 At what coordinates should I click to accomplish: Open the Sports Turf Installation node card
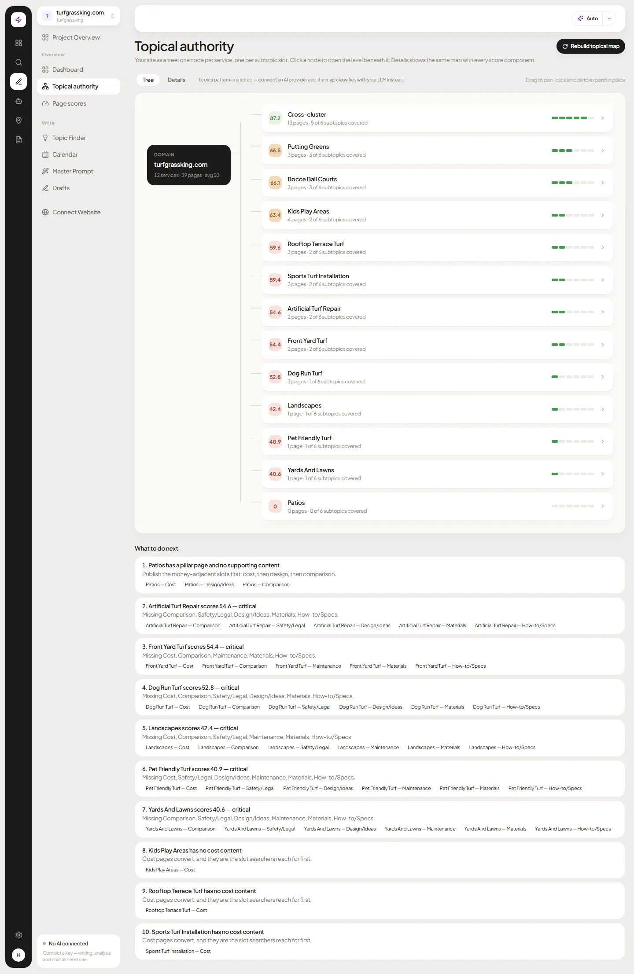click(437, 280)
